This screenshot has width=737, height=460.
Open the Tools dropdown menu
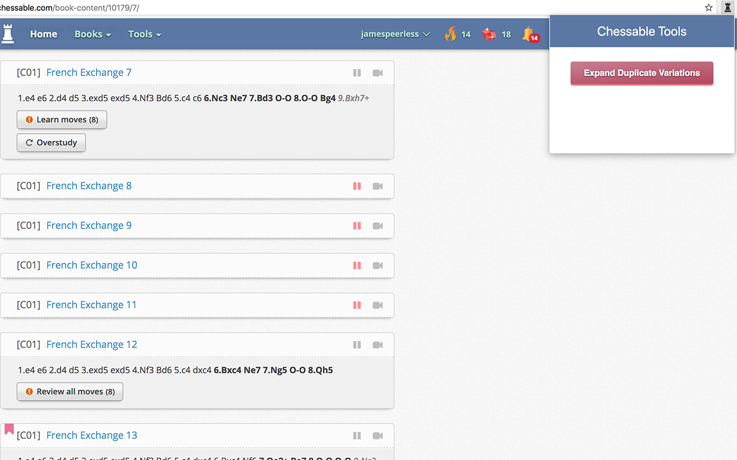coord(145,34)
